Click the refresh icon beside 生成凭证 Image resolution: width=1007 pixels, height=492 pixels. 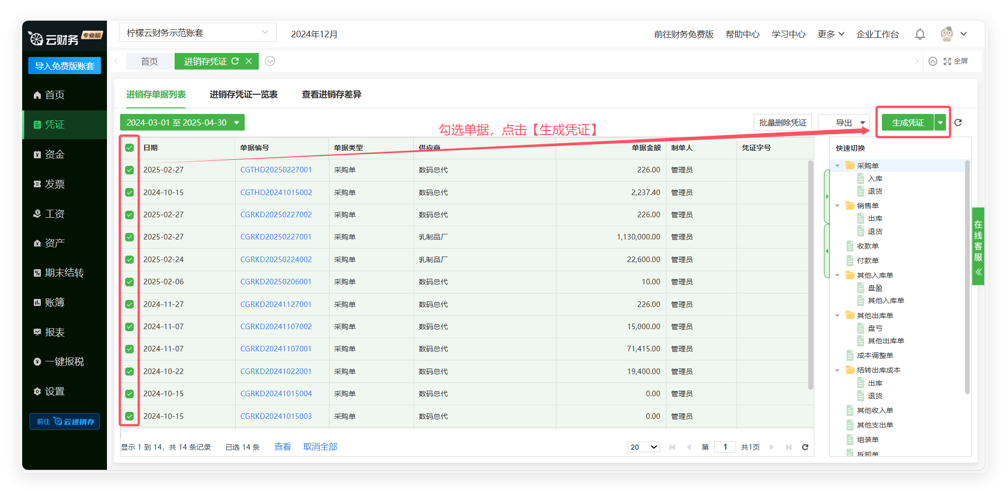(x=958, y=122)
